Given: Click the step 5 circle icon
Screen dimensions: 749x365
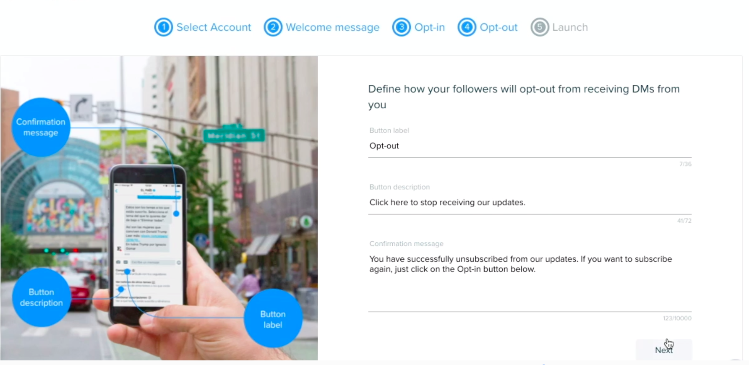Looking at the screenshot, I should coord(540,27).
